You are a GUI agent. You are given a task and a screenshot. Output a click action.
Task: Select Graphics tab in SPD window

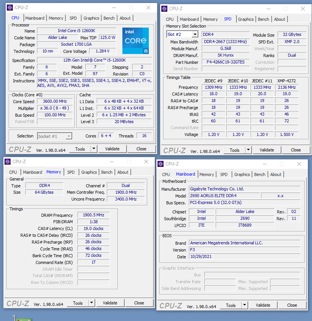point(246,19)
